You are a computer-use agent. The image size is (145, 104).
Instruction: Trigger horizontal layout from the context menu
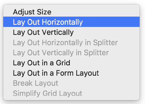coord(71,22)
